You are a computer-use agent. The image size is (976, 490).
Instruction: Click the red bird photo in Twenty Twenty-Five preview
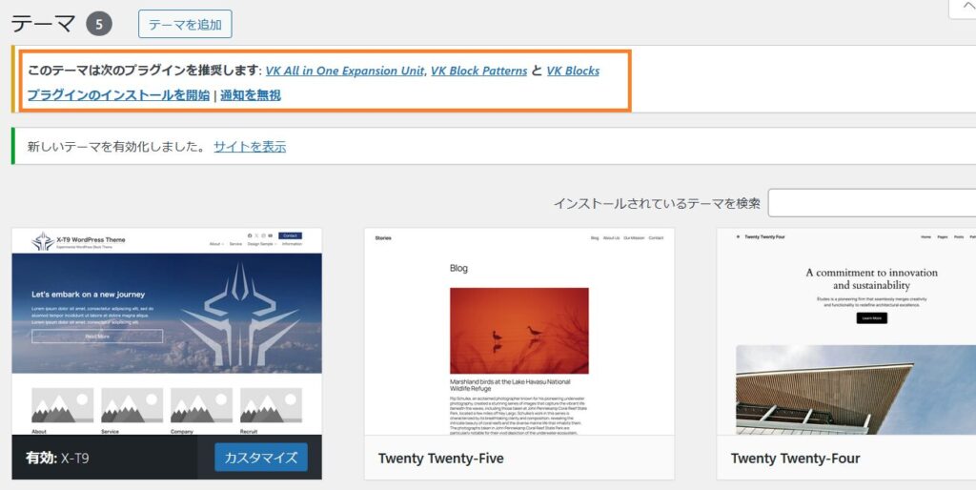pos(519,331)
